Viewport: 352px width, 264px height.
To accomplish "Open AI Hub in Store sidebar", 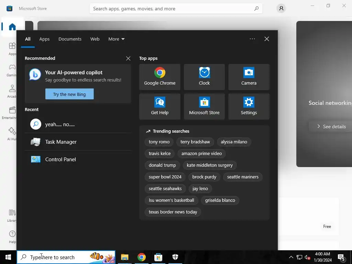I will [12, 134].
